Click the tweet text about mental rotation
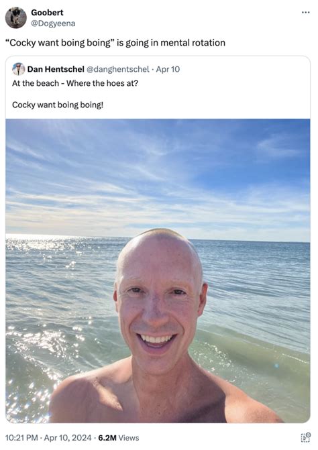 pyautogui.click(x=115, y=43)
